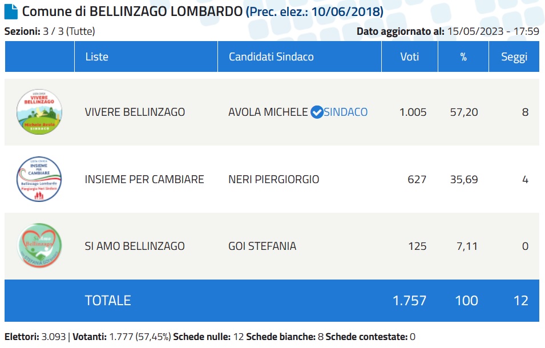Click candidate name GOI STEFANIA

point(262,246)
